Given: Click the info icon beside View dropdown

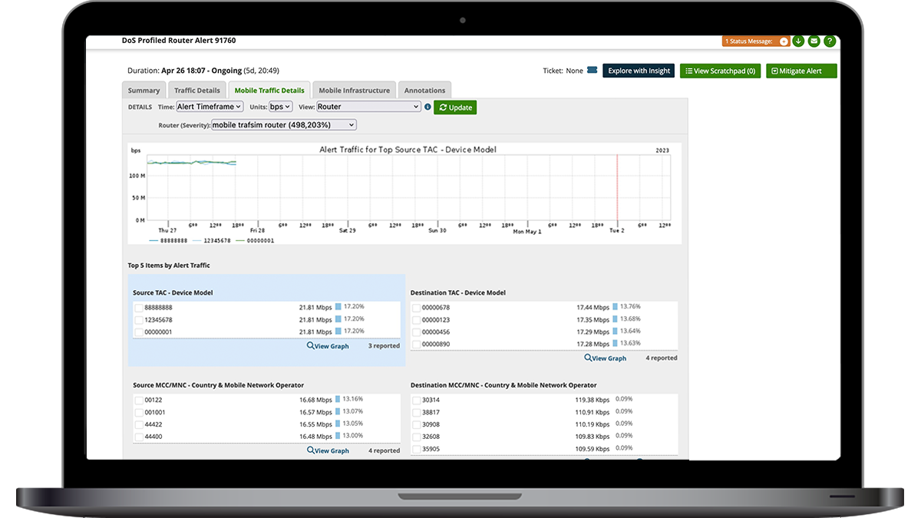Looking at the screenshot, I should (427, 107).
